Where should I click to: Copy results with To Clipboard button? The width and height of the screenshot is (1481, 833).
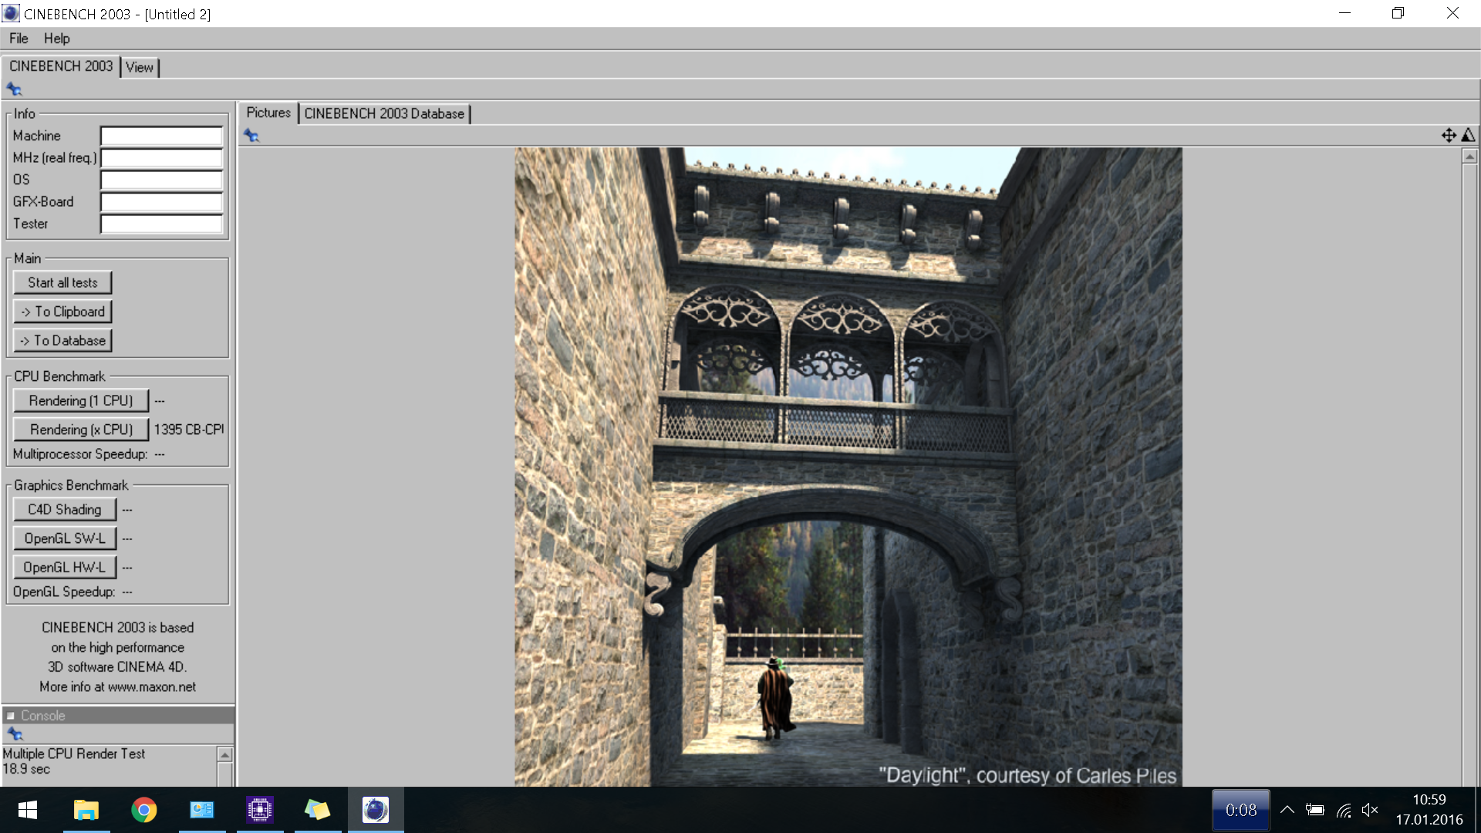click(x=62, y=312)
